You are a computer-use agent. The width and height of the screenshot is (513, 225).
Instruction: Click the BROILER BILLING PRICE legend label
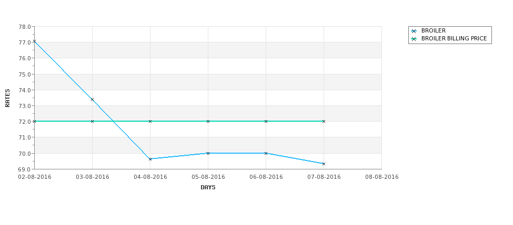[454, 38]
